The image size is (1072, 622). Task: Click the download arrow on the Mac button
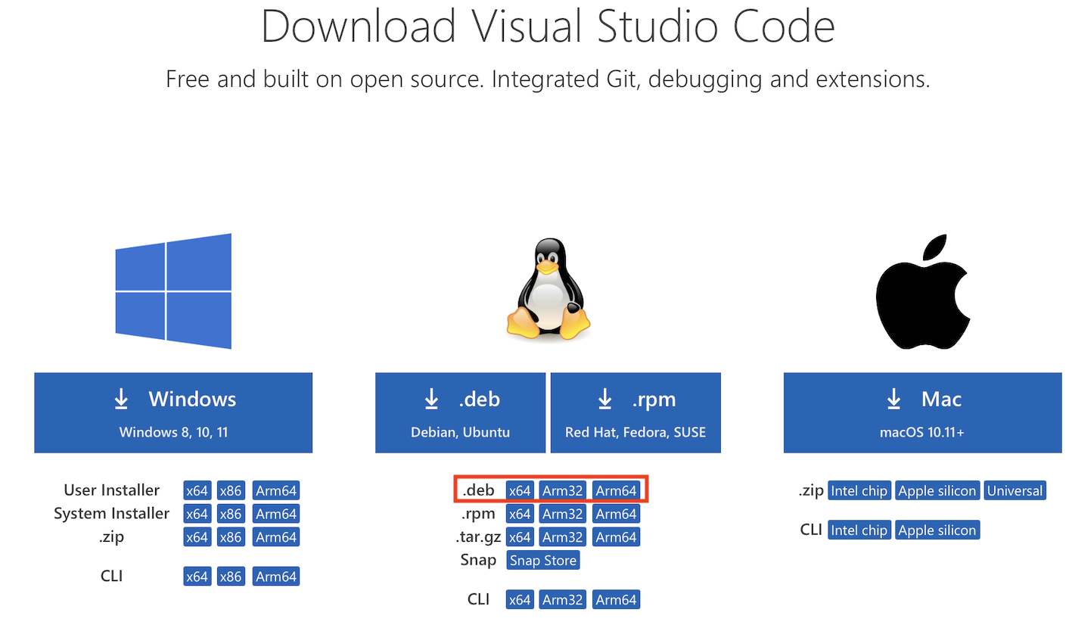tap(893, 399)
